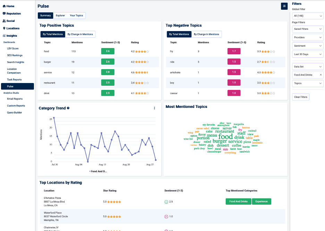
Task: Click the green Food And Drinks category button
Action: [238, 201]
